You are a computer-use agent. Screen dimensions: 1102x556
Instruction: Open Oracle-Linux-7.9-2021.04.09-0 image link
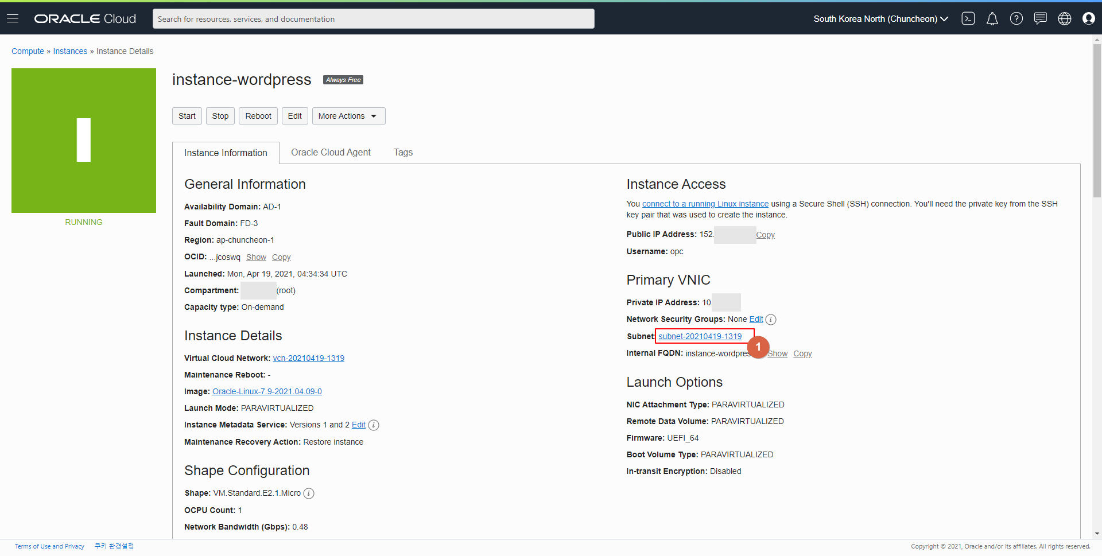point(267,391)
